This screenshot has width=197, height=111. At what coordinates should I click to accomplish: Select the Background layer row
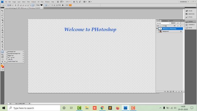170,31
